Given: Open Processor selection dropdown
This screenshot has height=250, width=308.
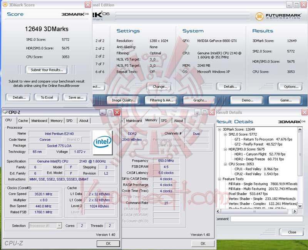Looking at the screenshot, I should [x=45, y=226].
